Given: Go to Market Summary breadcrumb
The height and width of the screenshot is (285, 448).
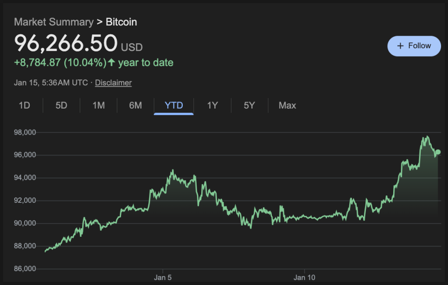Looking at the screenshot, I should 53,22.
